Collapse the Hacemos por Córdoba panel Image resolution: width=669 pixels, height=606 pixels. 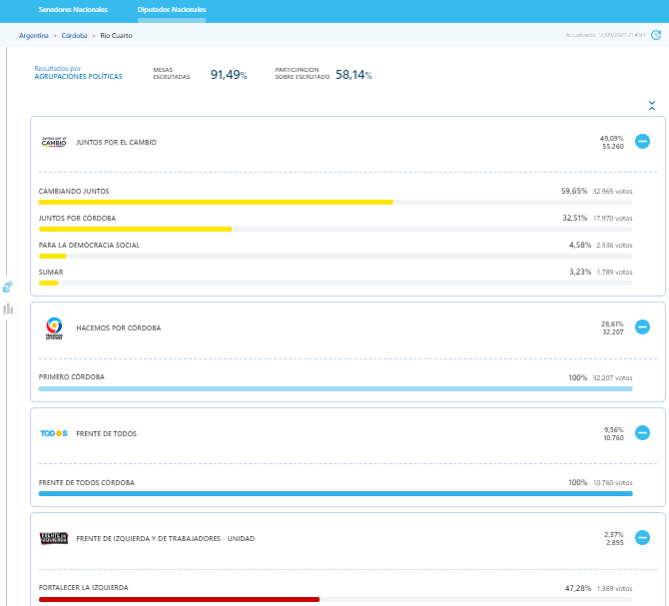(642, 327)
